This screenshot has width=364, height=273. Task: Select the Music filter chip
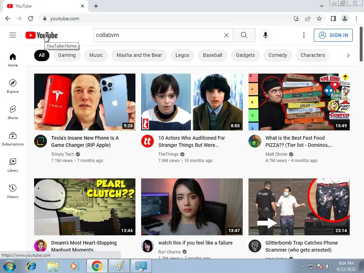tap(96, 55)
